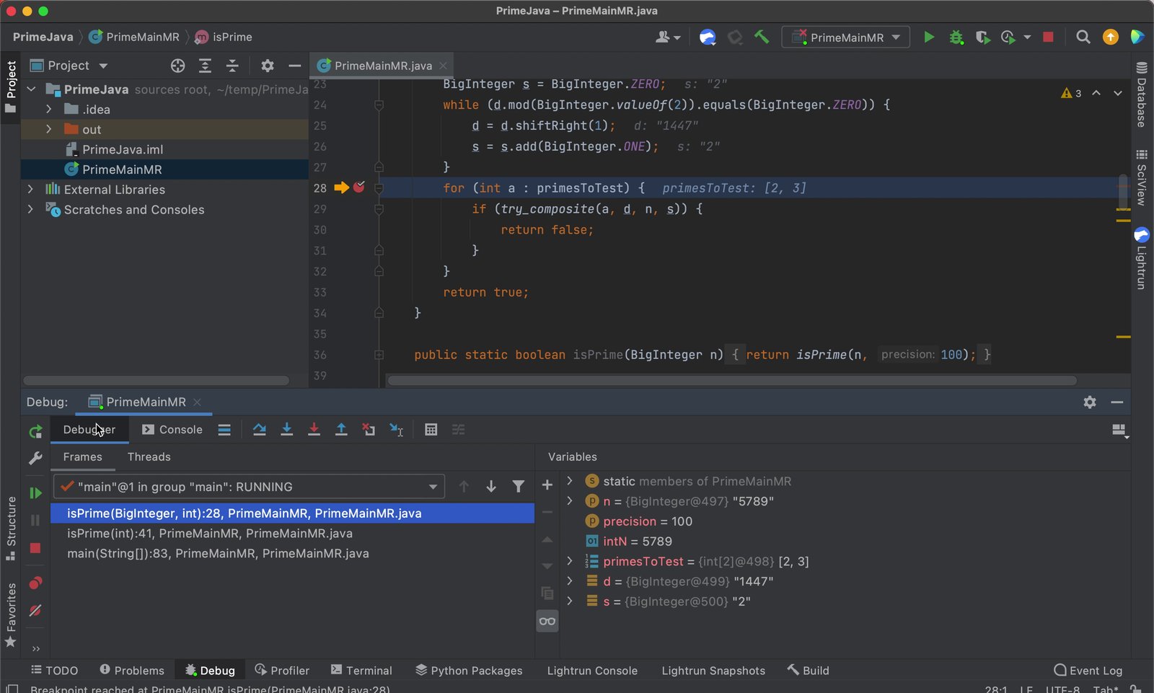Open Evaluate Expression calculator icon

[x=431, y=430]
